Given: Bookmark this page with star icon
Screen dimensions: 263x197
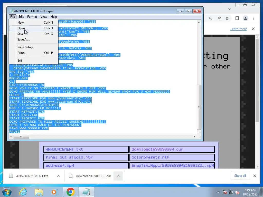Looking at the screenshot, I should coord(227,18).
